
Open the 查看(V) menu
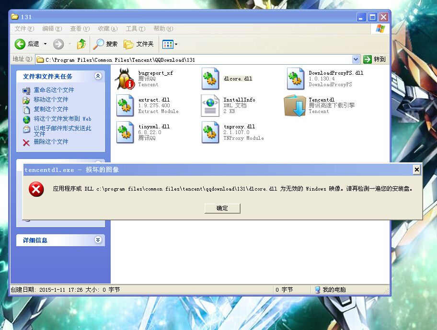click(80, 29)
